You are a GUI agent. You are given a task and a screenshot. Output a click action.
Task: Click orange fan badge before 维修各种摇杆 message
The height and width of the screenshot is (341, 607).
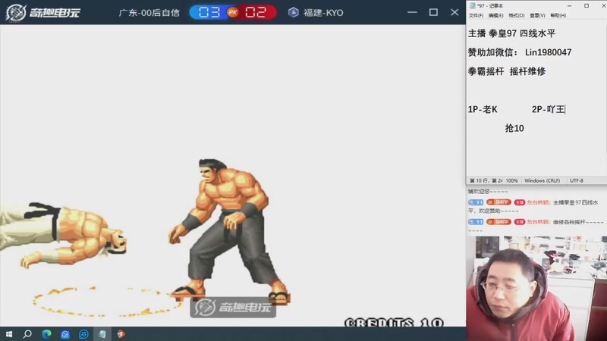498,222
